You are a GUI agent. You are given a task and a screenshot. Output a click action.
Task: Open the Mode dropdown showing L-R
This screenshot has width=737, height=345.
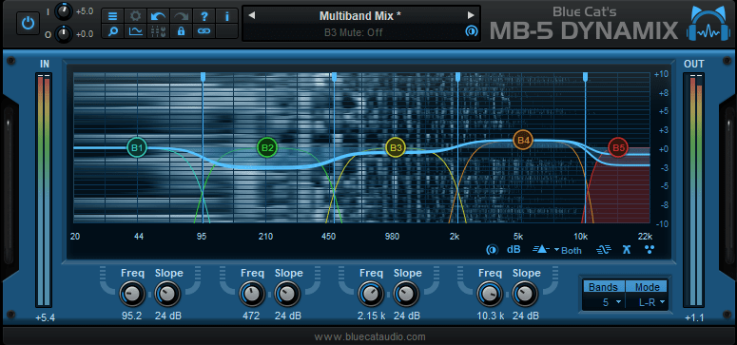[647, 302]
